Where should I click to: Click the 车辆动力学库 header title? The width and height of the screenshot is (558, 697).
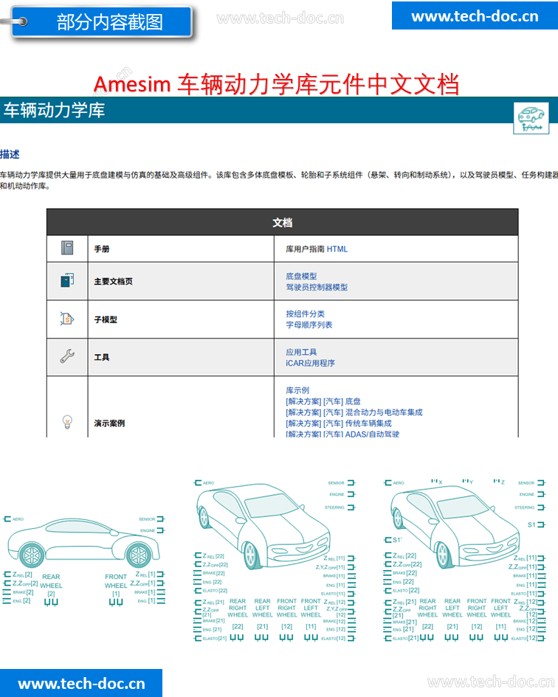55,110
